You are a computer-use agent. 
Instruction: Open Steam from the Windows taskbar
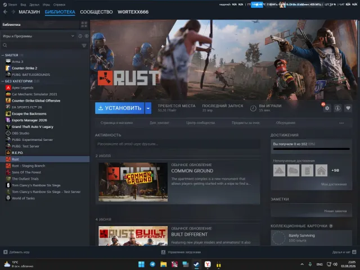(196, 264)
